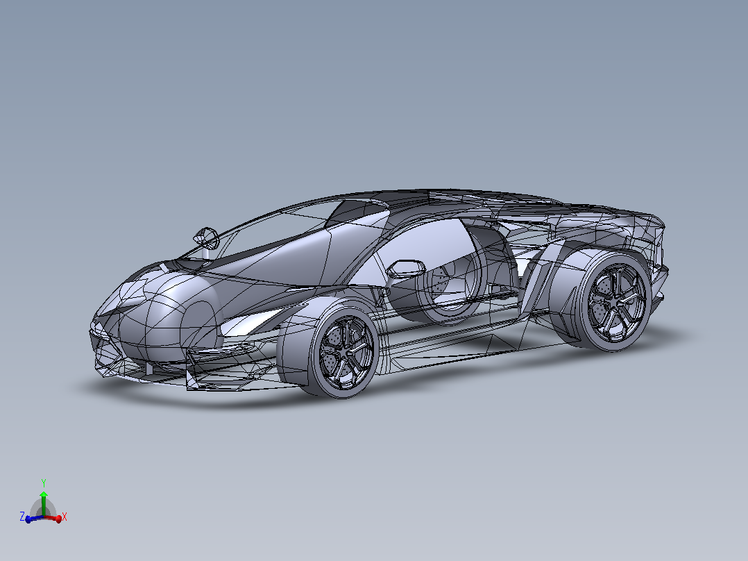
Task: Select the far-side mirror above the hood
Action: [x=206, y=237]
